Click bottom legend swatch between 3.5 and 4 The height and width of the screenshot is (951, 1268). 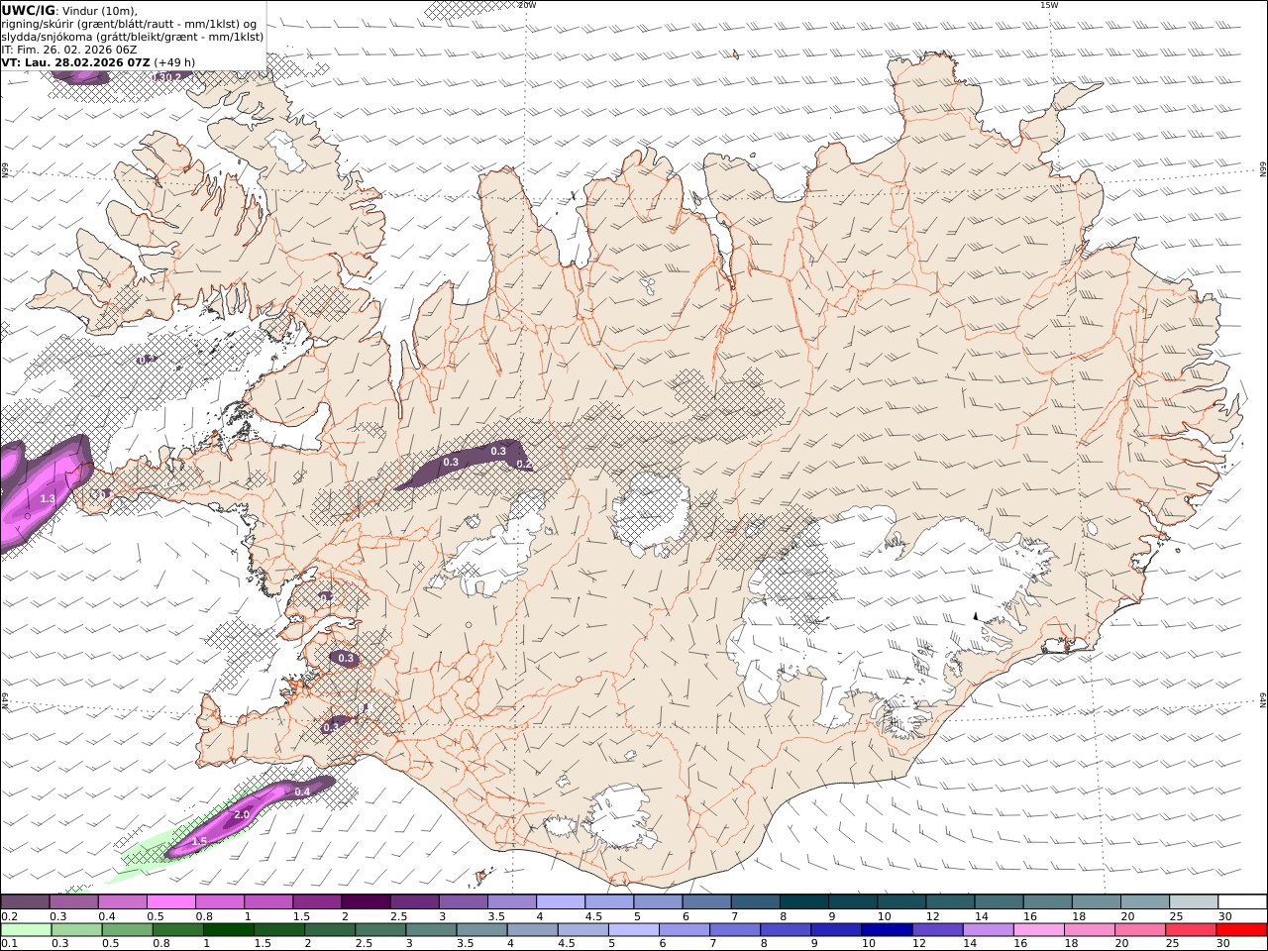pyautogui.click(x=482, y=929)
